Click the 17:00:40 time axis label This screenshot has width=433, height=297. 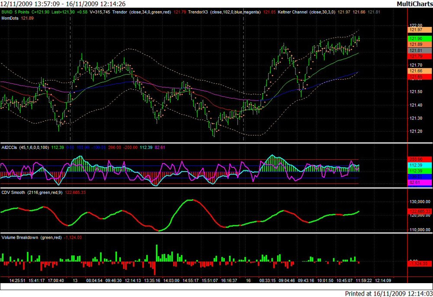coord(56,281)
